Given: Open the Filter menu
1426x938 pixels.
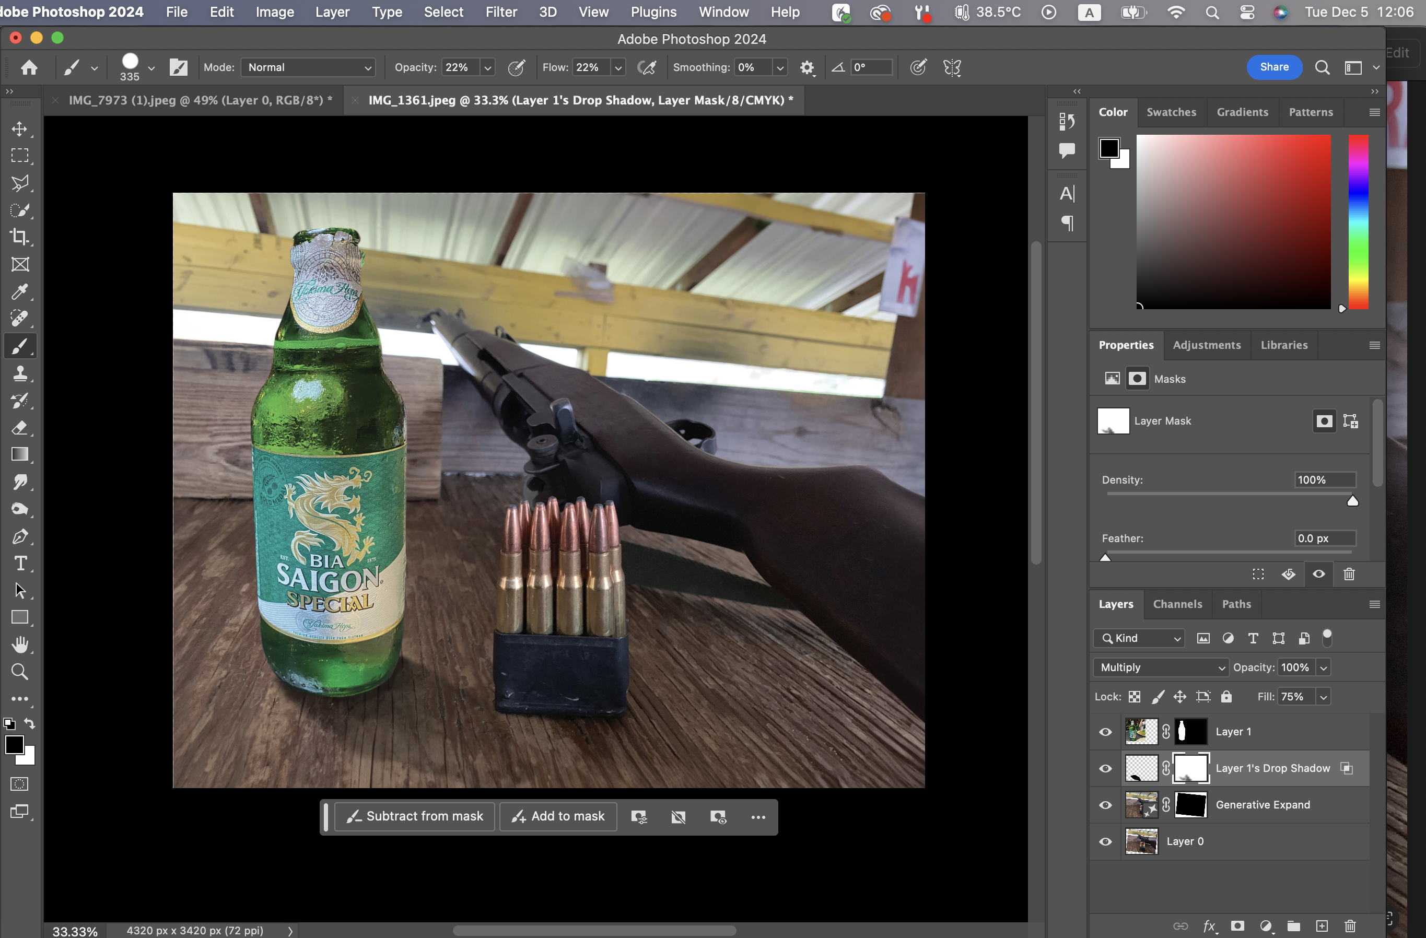Looking at the screenshot, I should [501, 12].
